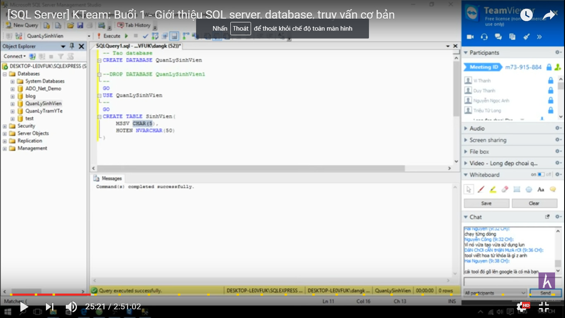Mute the video player volume

tap(71, 306)
